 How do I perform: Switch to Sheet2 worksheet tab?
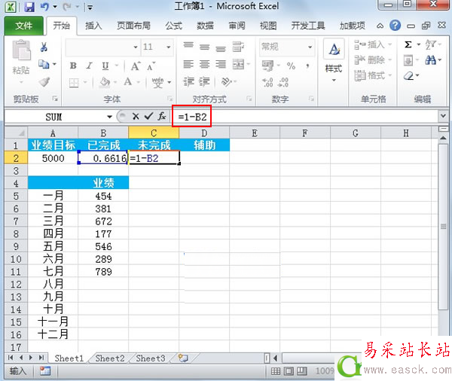click(x=110, y=358)
